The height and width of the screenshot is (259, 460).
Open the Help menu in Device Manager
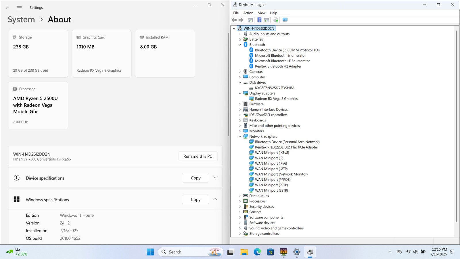(x=273, y=13)
